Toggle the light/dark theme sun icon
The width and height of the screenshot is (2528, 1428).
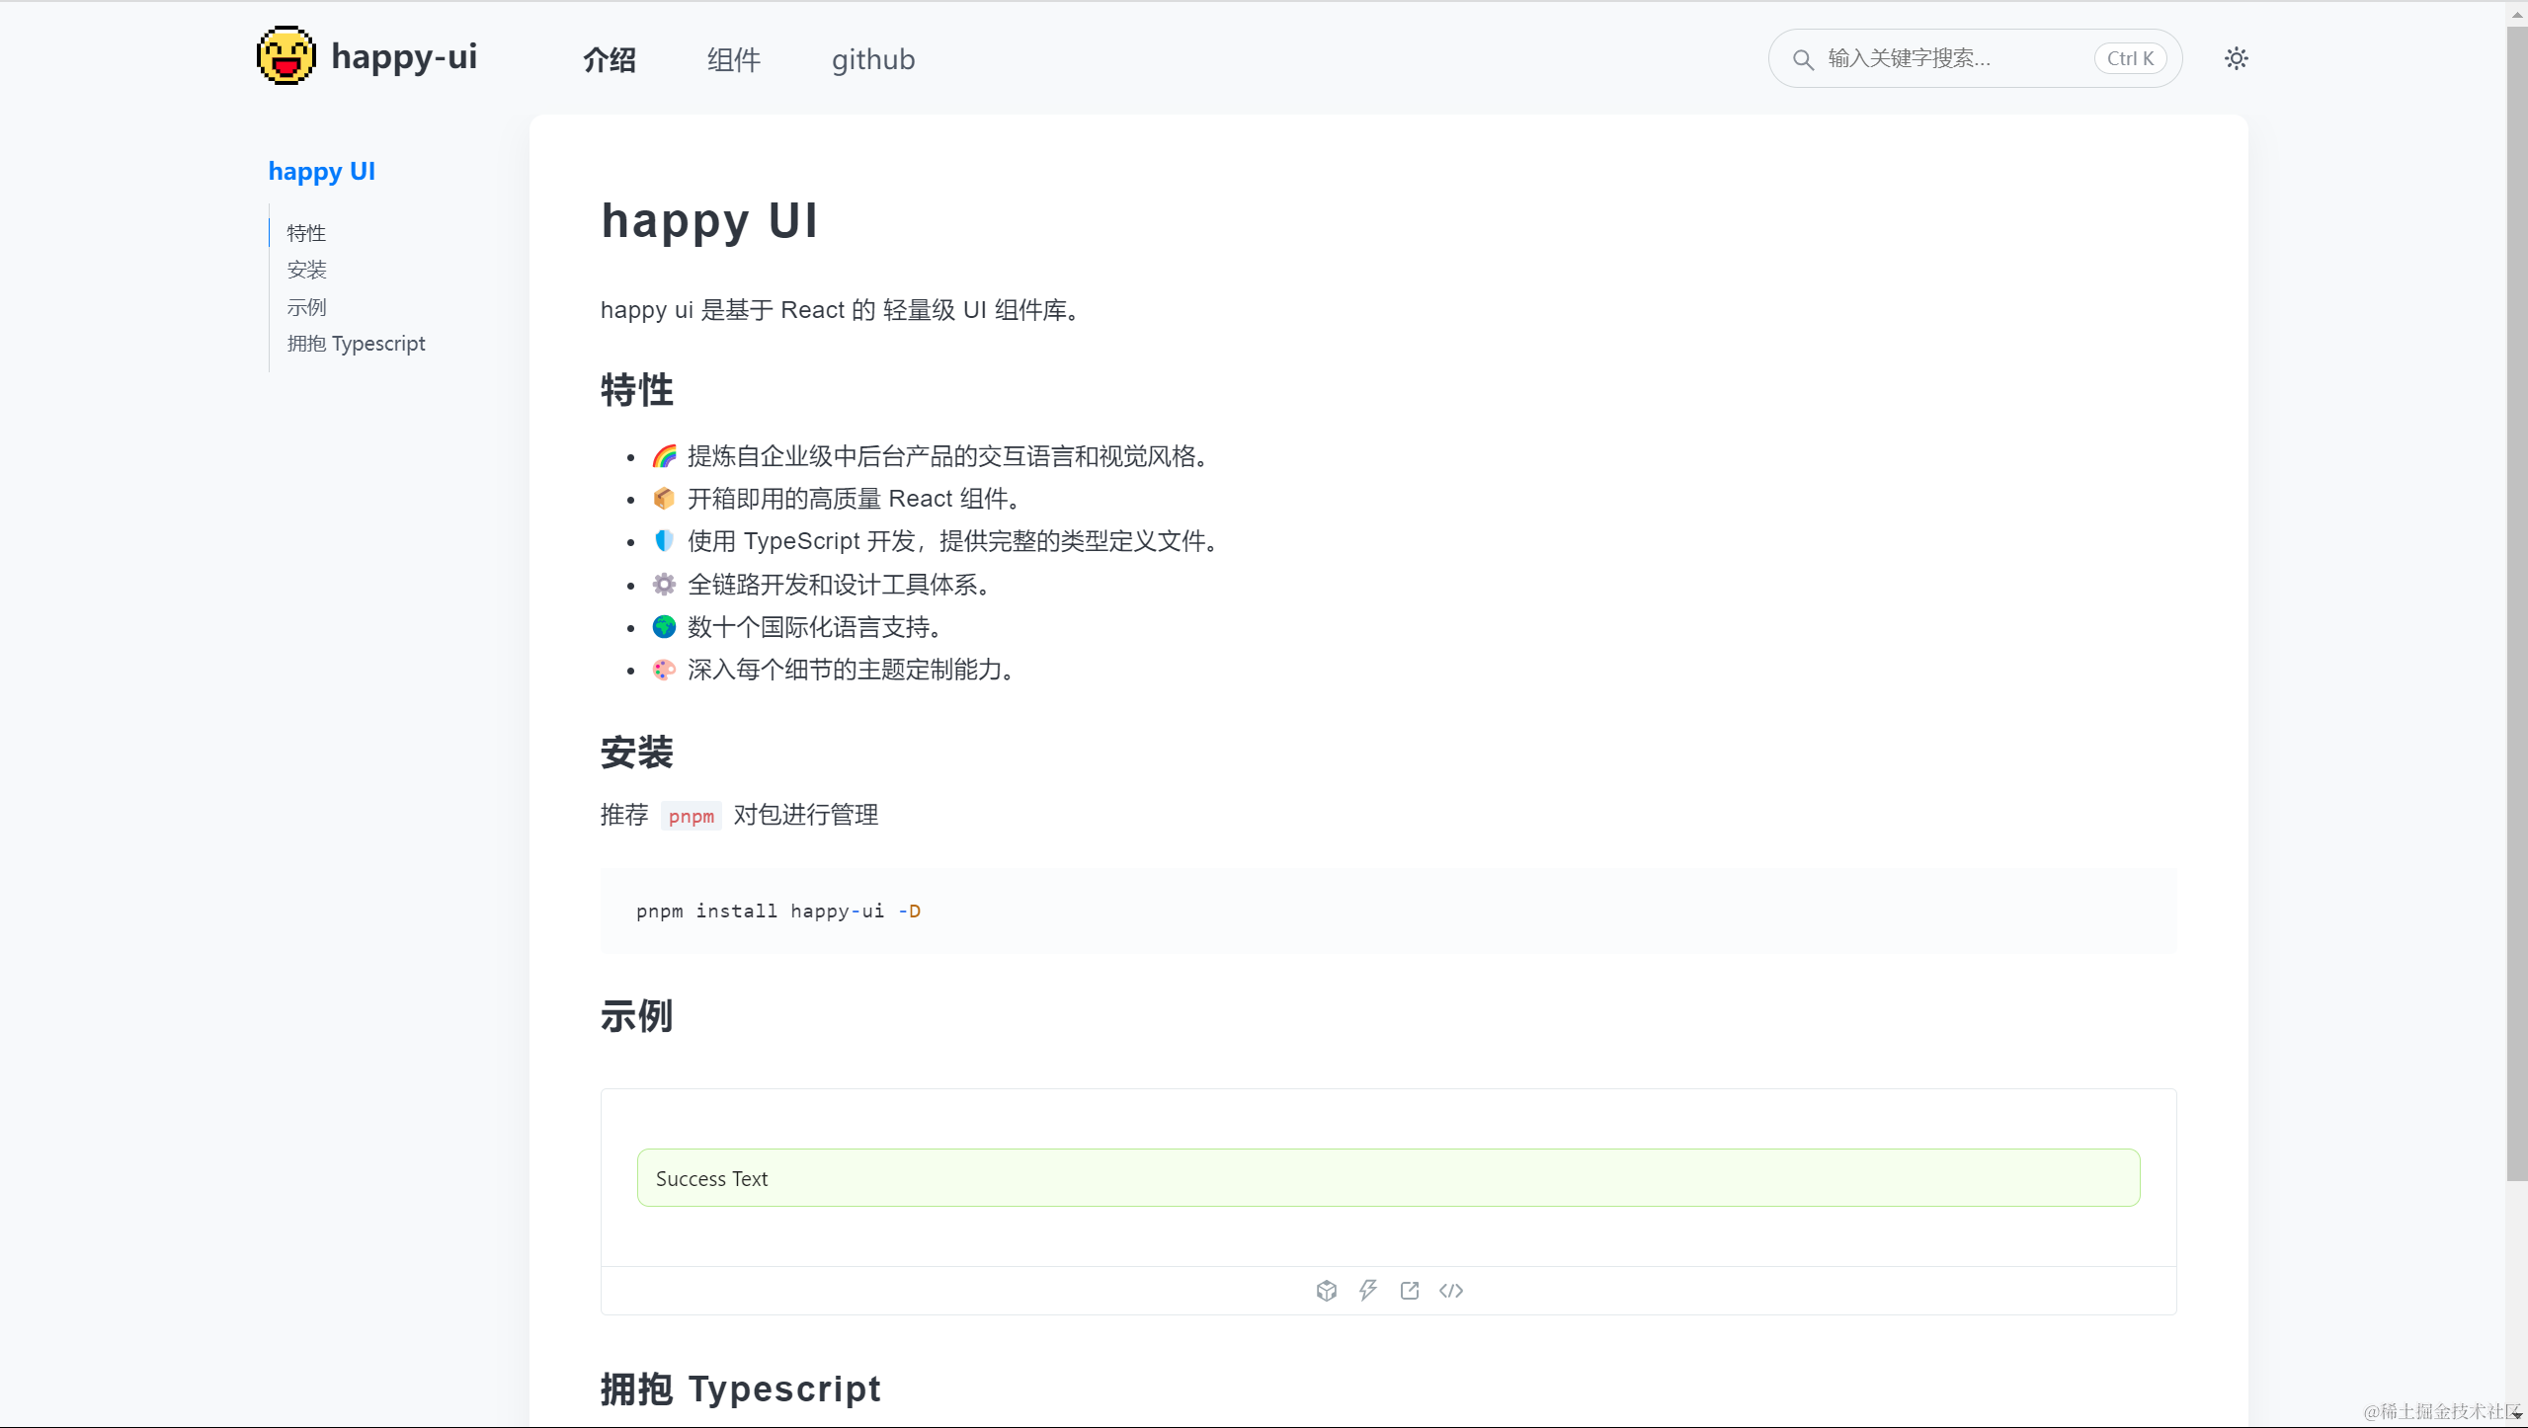point(2236,58)
